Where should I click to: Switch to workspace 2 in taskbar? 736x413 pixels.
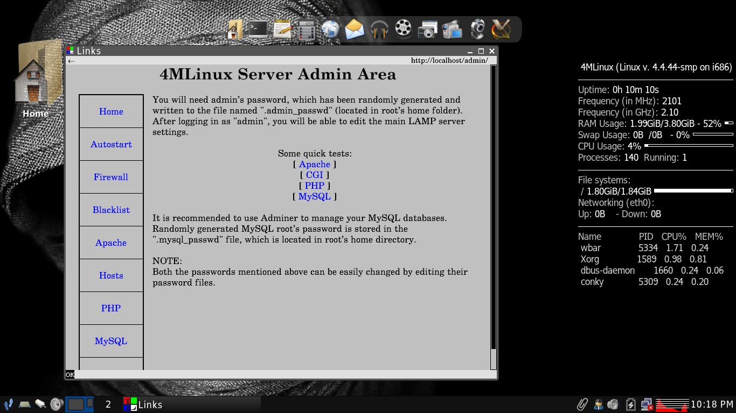coord(108,404)
